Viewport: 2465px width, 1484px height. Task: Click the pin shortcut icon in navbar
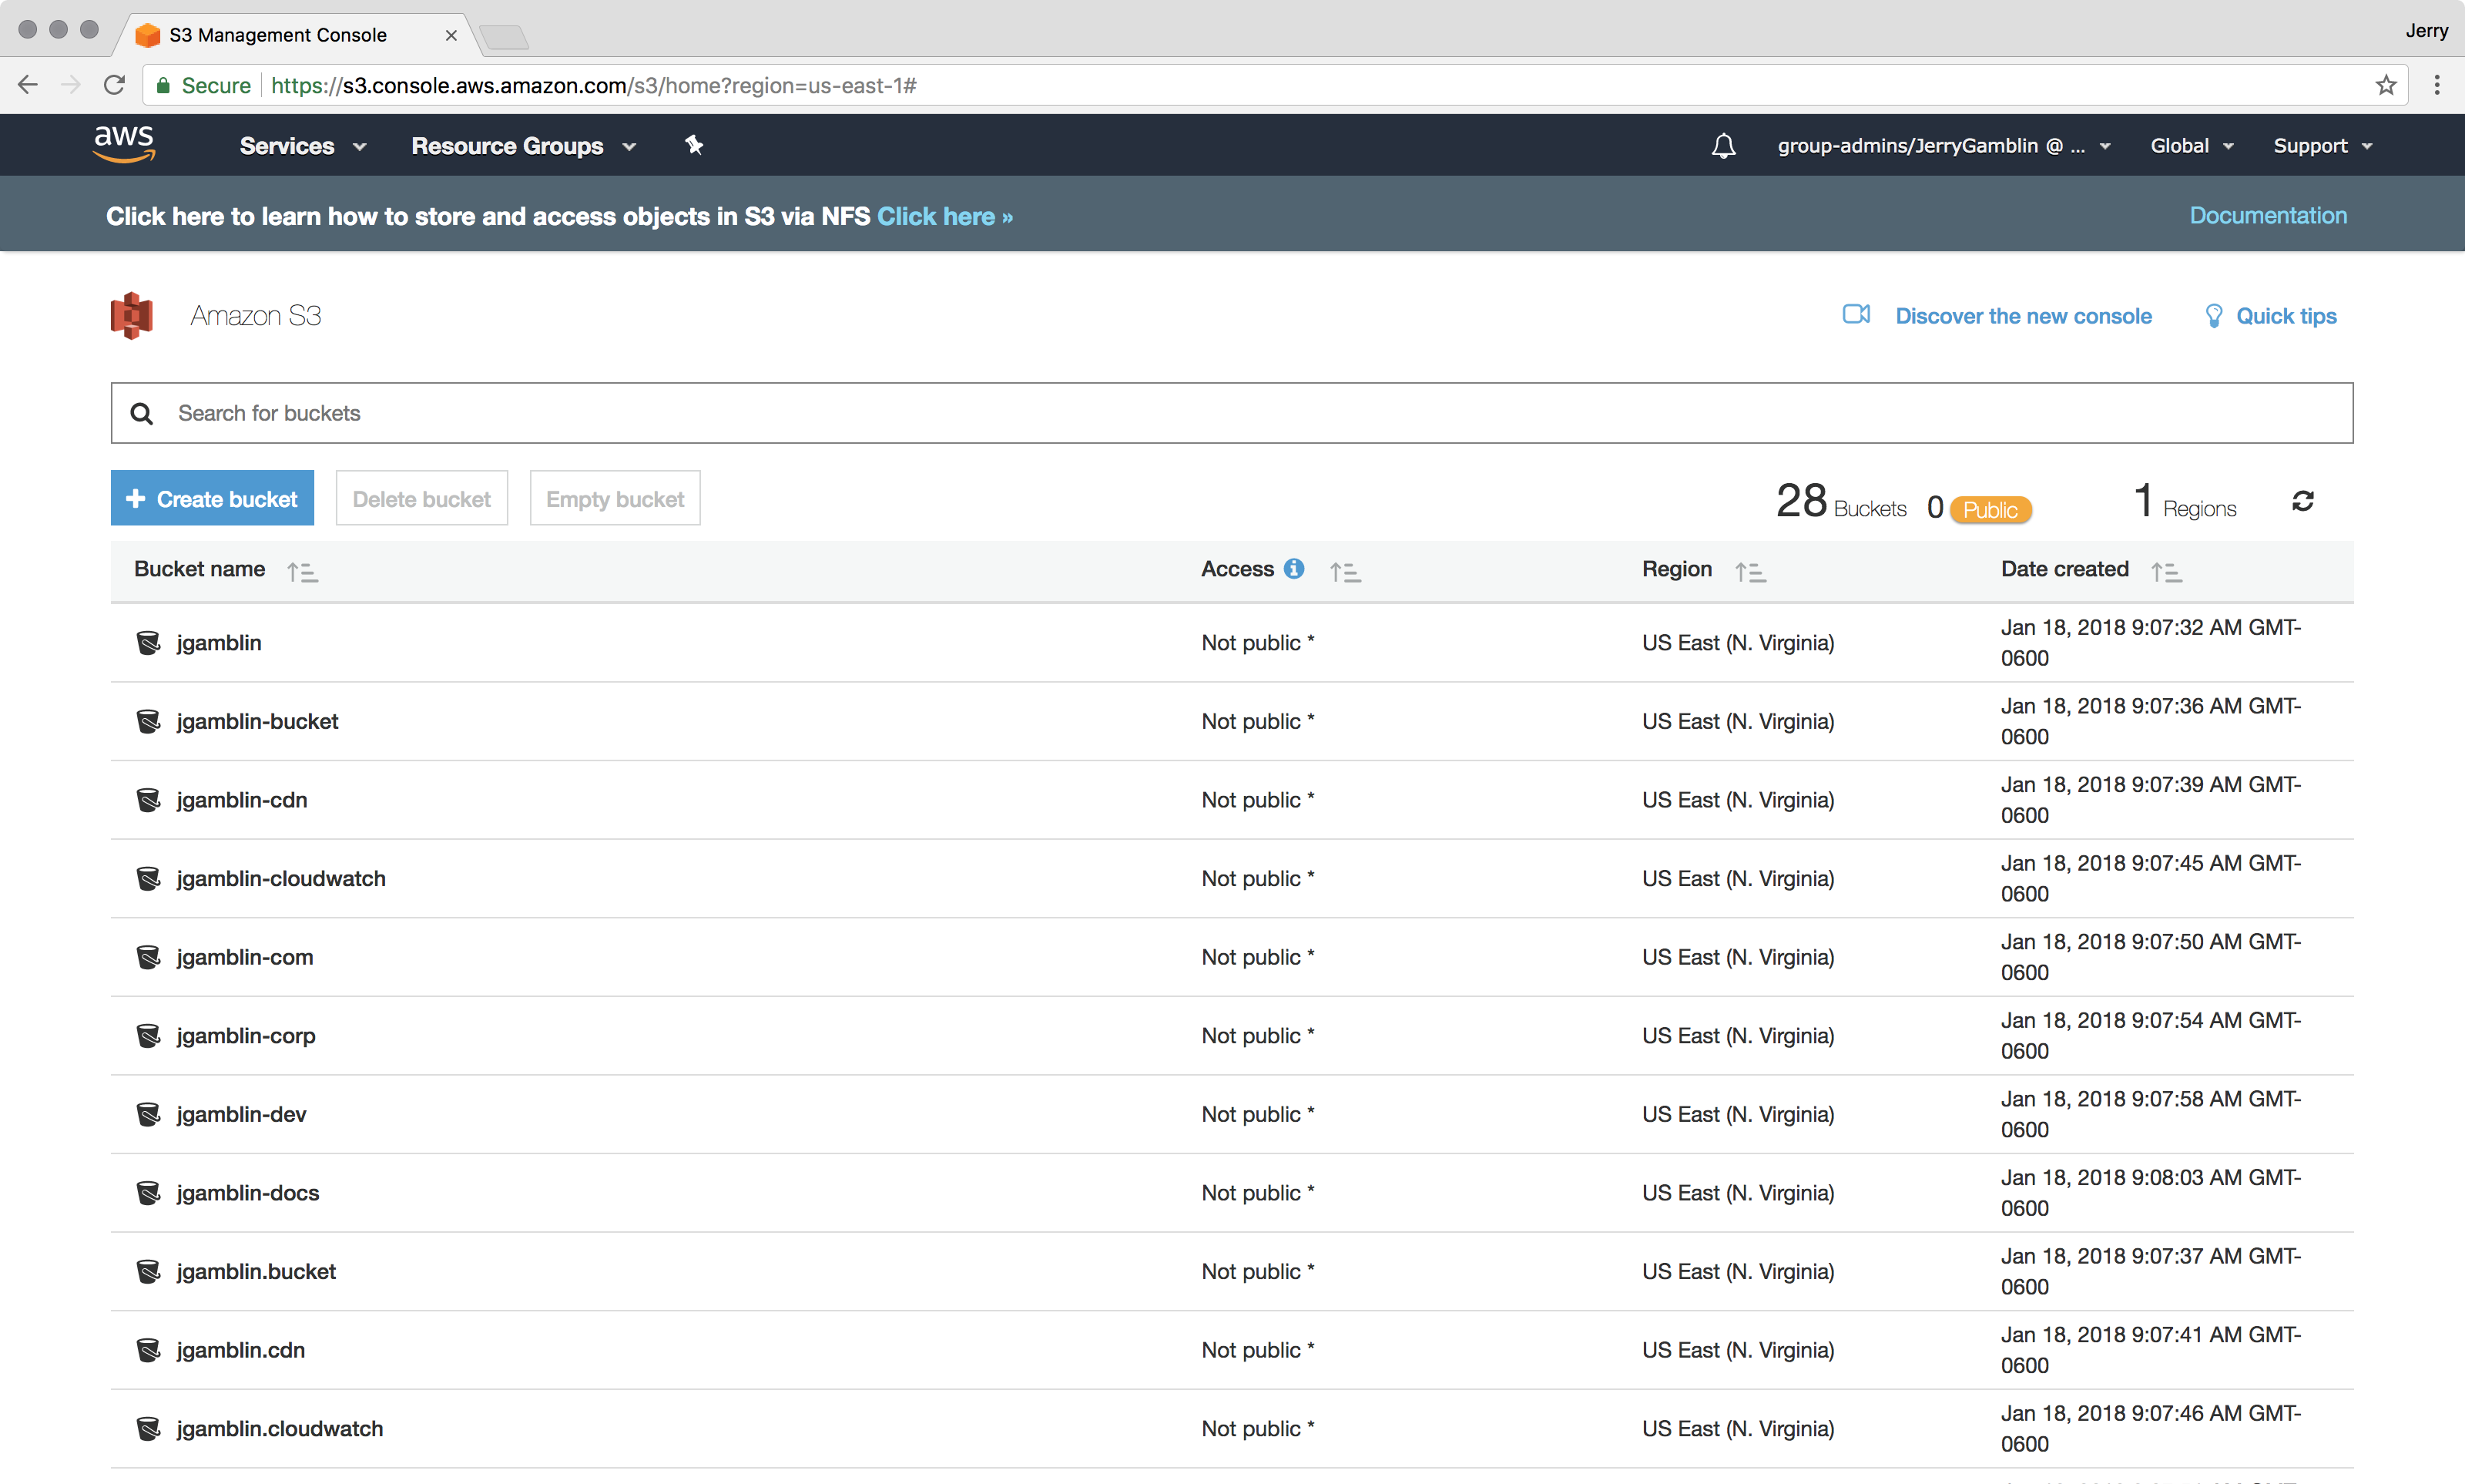coord(694,145)
